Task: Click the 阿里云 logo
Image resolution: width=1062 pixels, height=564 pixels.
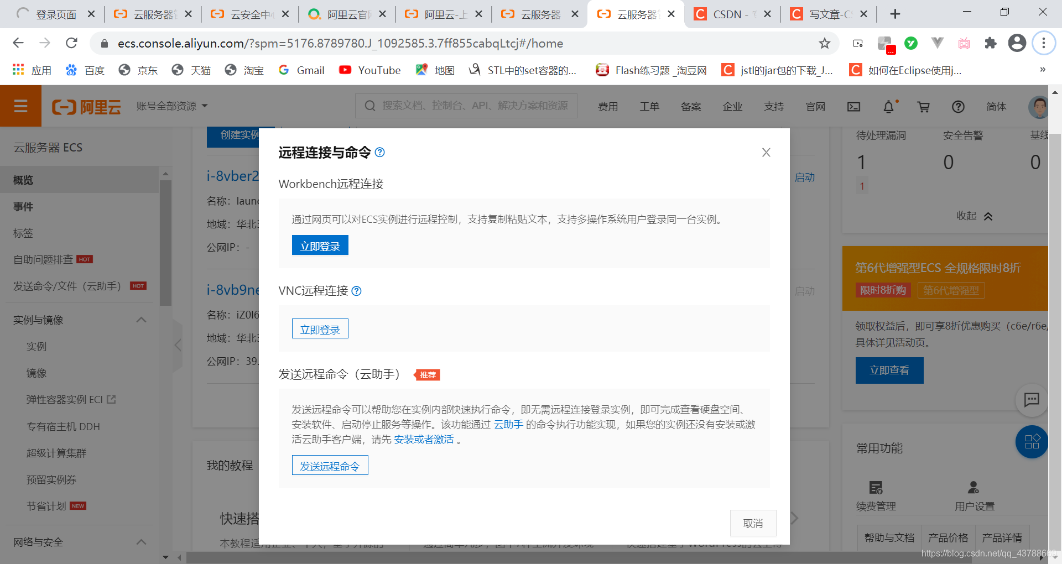Action: [x=86, y=107]
